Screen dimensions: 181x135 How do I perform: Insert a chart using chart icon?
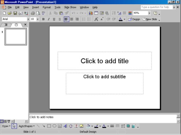[x=90, y=13]
